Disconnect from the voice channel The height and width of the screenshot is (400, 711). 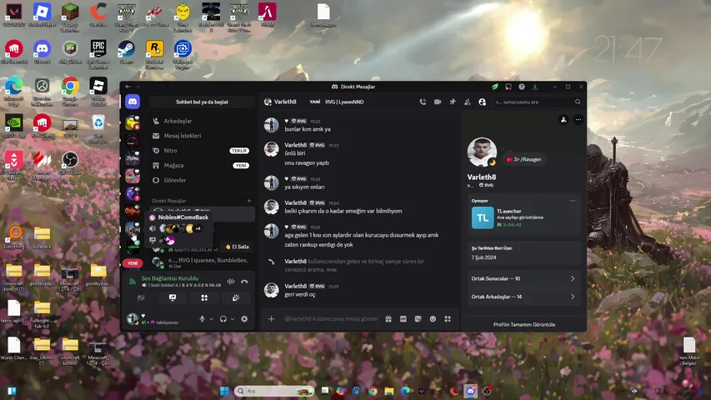click(x=244, y=282)
